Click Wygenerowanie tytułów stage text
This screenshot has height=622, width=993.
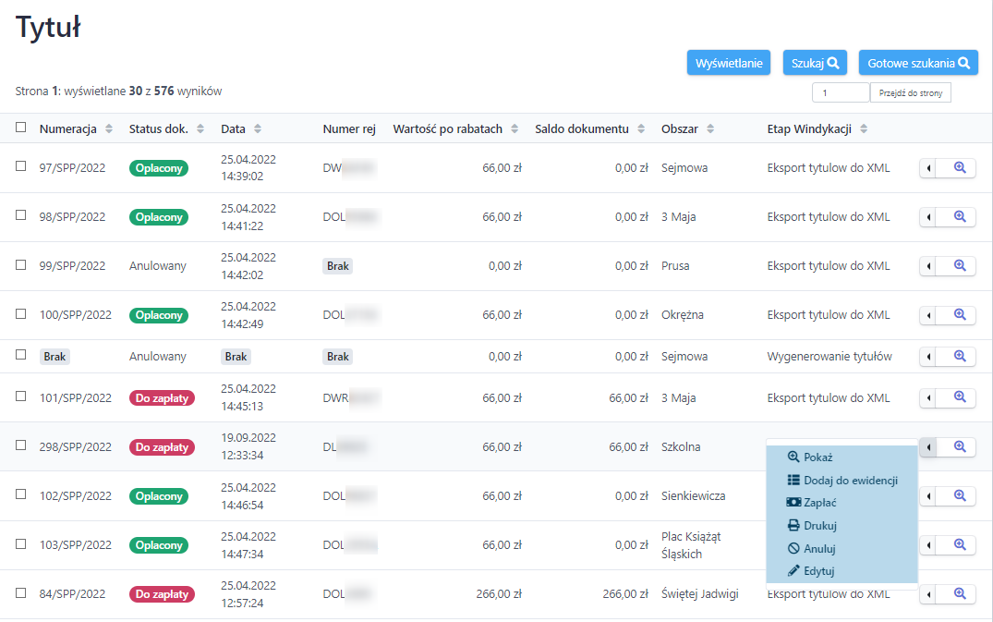pyautogui.click(x=830, y=357)
